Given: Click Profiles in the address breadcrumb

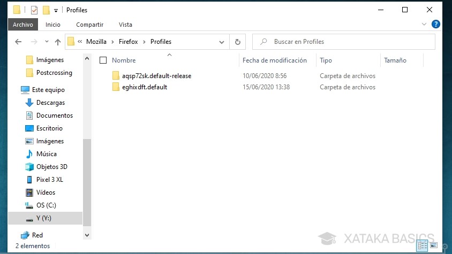Looking at the screenshot, I should click(x=161, y=42).
